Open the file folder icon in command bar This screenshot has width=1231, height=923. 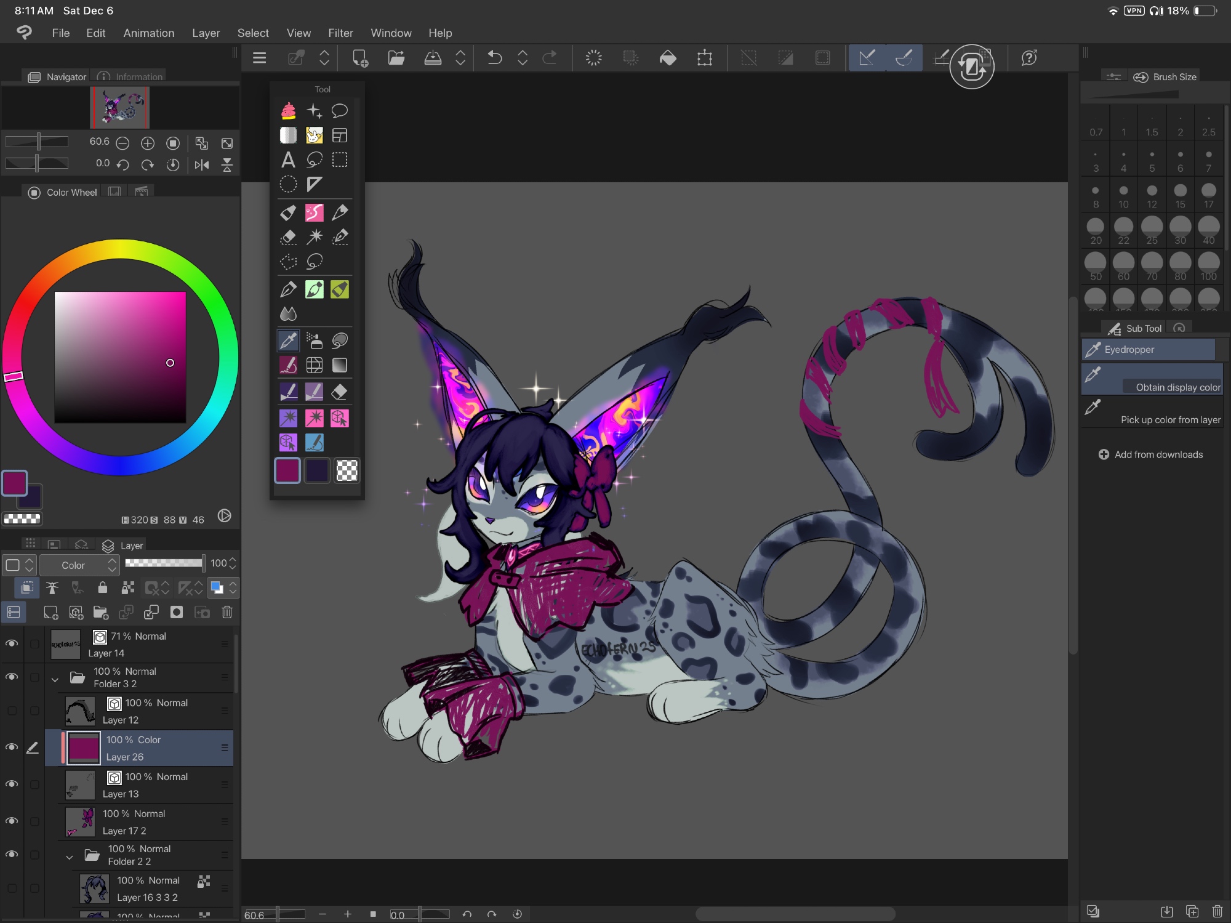(x=396, y=58)
